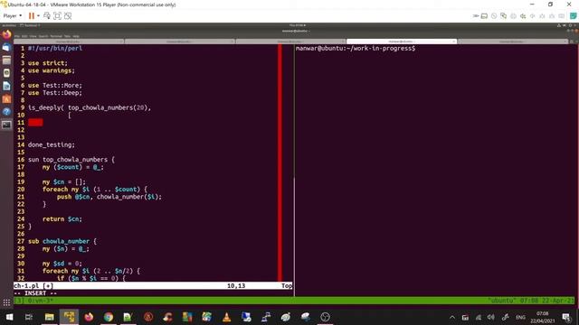
Task: Click the 'sub top_chowla_numbers {' line
Action: [71, 160]
